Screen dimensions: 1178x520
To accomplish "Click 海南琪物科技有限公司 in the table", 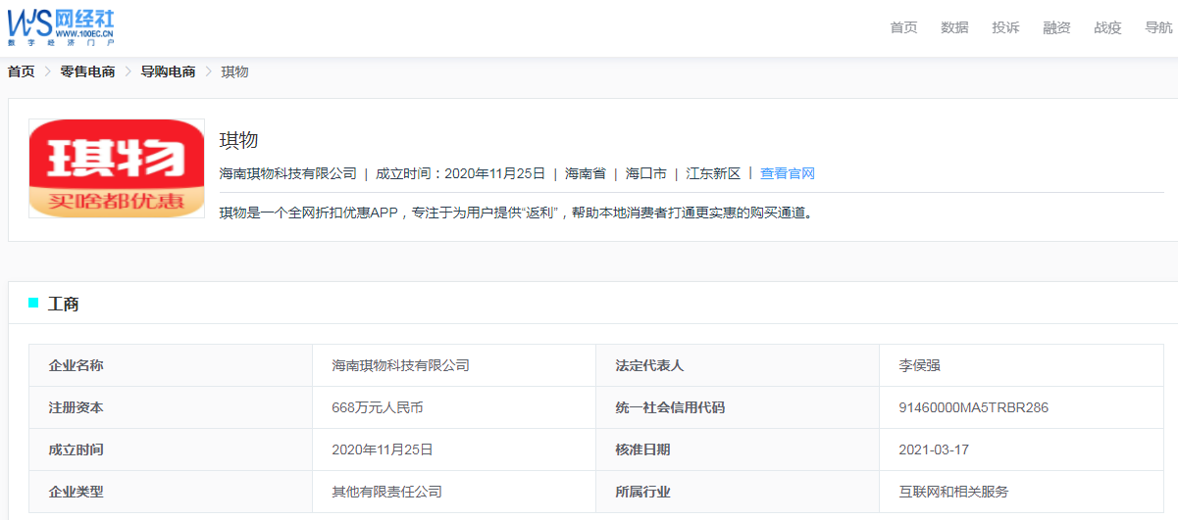I will click(x=400, y=365).
